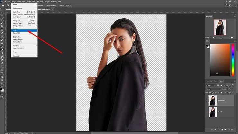
Task: Expand the Adjustments submenu
Action: pos(24,8)
